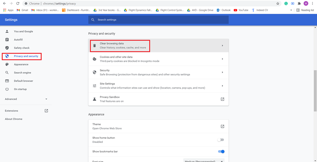Select On startup in sidebar
The width and height of the screenshot is (317, 162).
click(x=20, y=89)
